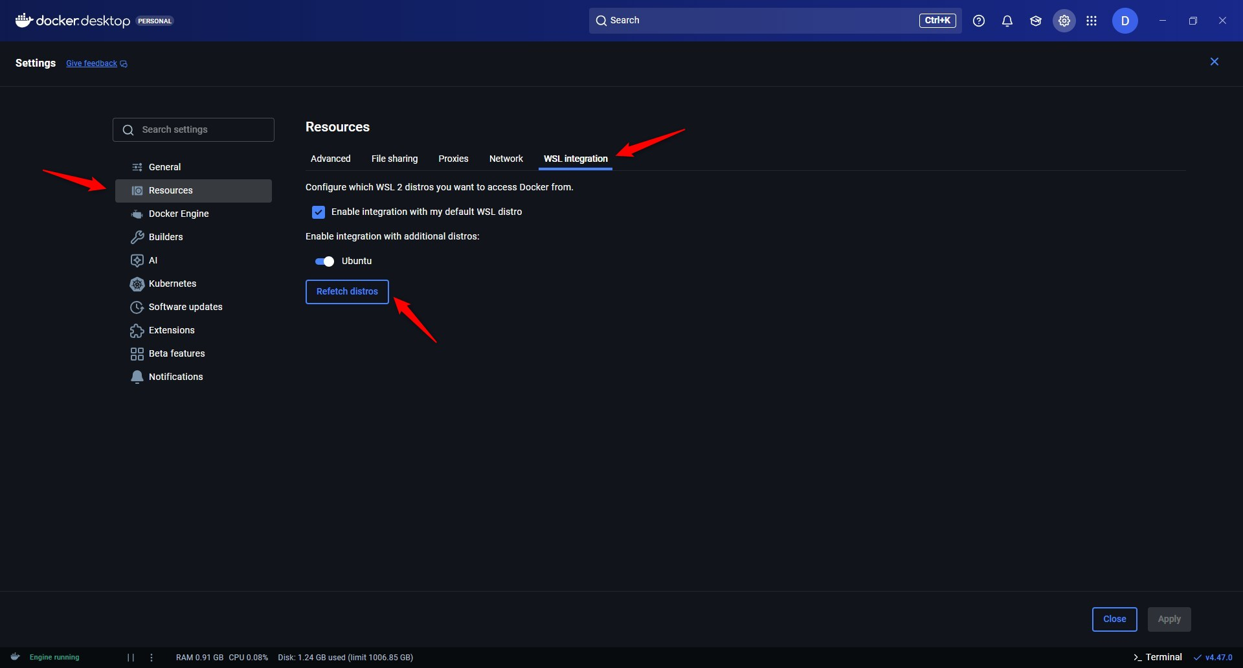Click the top Search bar

(x=776, y=21)
